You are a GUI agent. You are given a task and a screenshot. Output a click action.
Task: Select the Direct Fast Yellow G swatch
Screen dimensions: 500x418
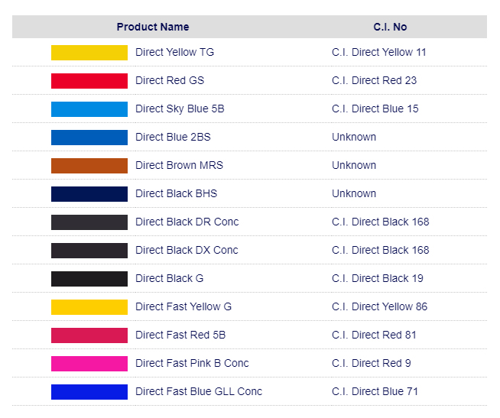[89, 307]
